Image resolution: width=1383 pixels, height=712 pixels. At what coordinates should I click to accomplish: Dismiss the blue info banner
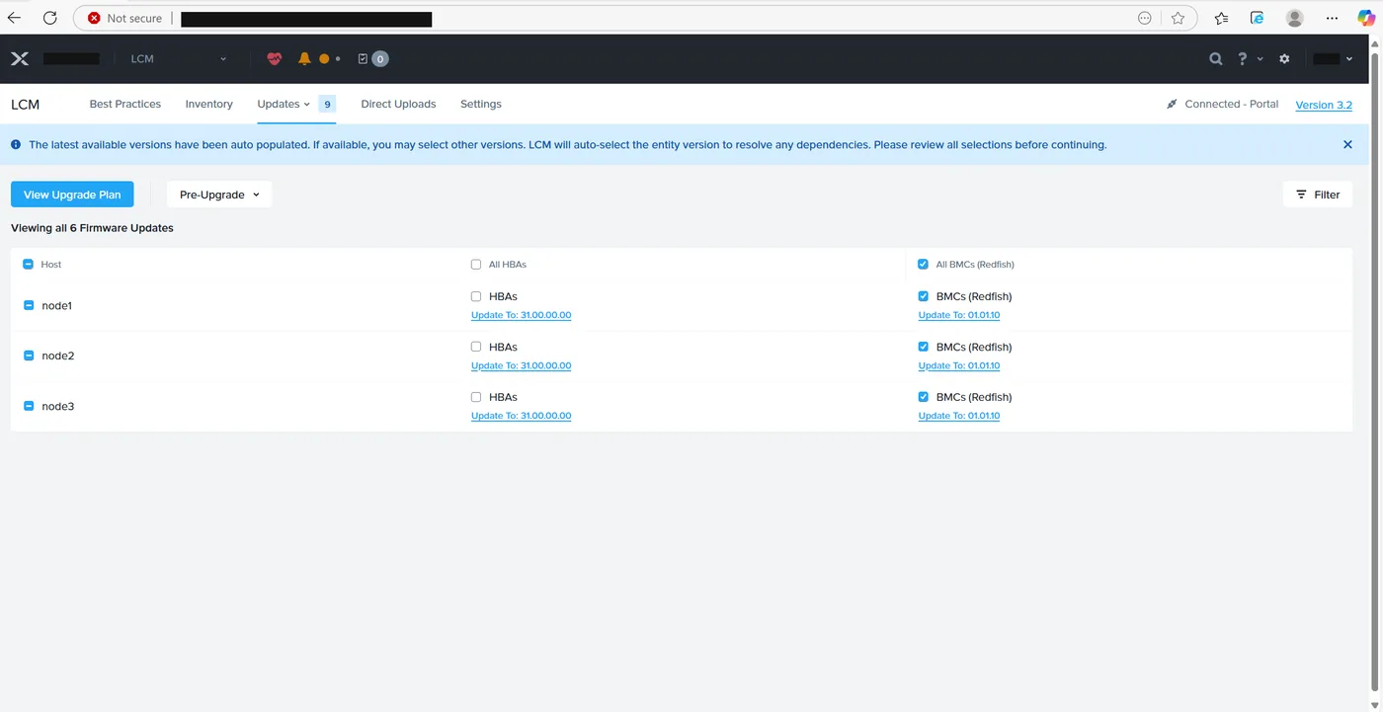coord(1347,144)
